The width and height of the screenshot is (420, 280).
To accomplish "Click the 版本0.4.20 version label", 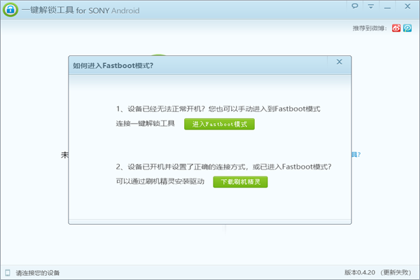I will click(360, 272).
